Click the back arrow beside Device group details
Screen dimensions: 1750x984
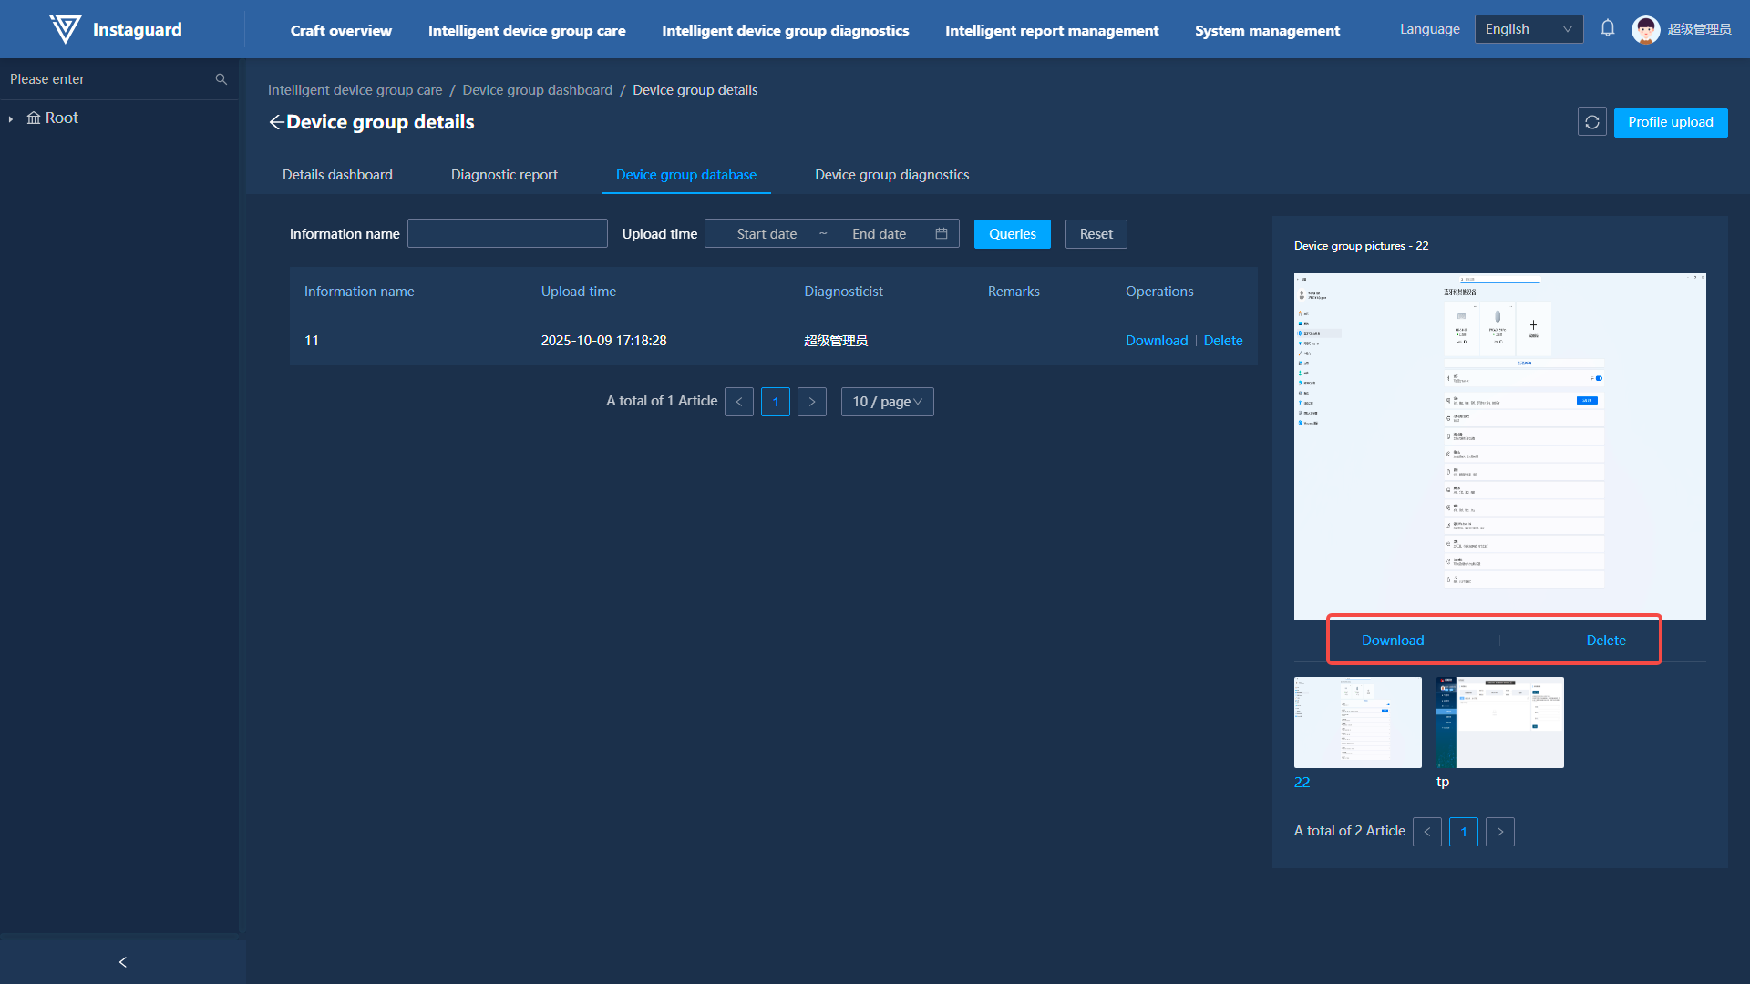(276, 122)
